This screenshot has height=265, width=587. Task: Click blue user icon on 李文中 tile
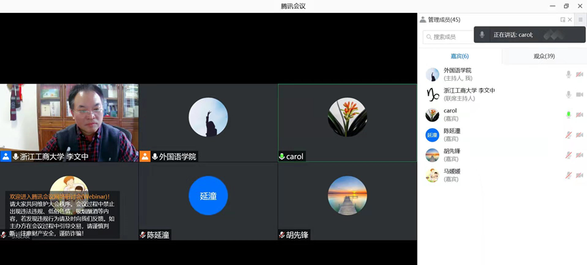[x=5, y=157]
